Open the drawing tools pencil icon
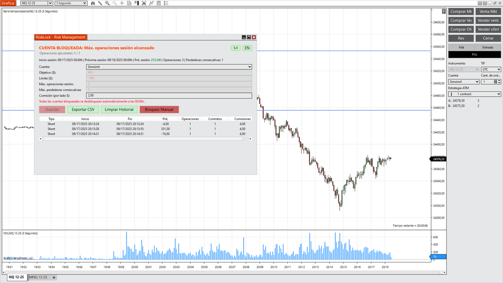Viewport: 503px width, 283px height. (100, 3)
